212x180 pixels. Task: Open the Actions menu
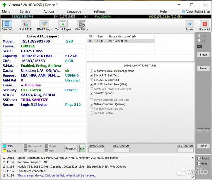[49, 11]
